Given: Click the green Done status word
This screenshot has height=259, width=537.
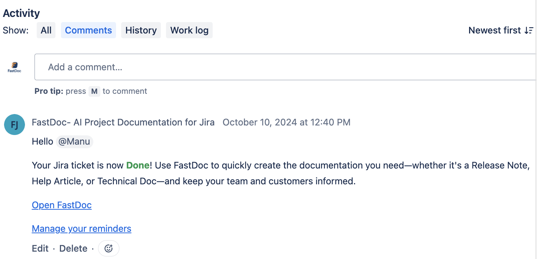Looking at the screenshot, I should [138, 165].
